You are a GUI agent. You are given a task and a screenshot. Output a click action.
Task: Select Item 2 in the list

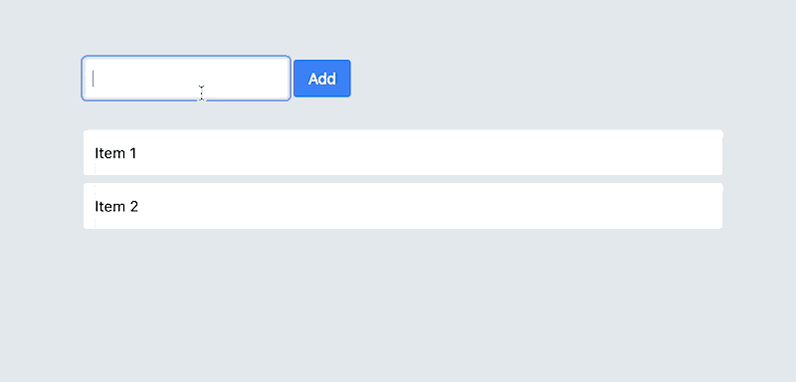pyautogui.click(x=403, y=206)
